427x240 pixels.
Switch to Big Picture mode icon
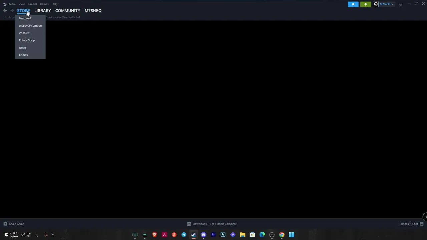point(400,4)
